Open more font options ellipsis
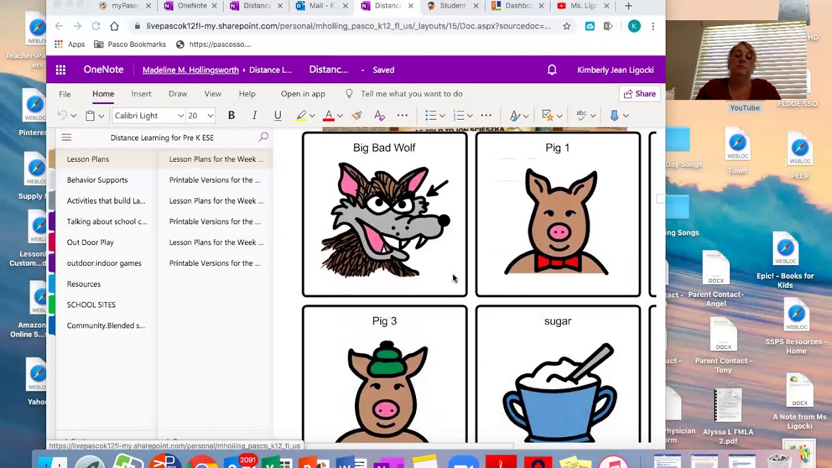Screen dimensions: 832x468 402,116
